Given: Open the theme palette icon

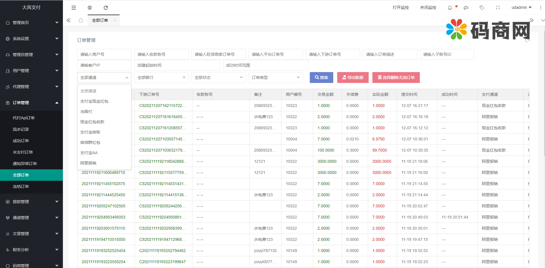Looking at the screenshot, I should 466,8.
